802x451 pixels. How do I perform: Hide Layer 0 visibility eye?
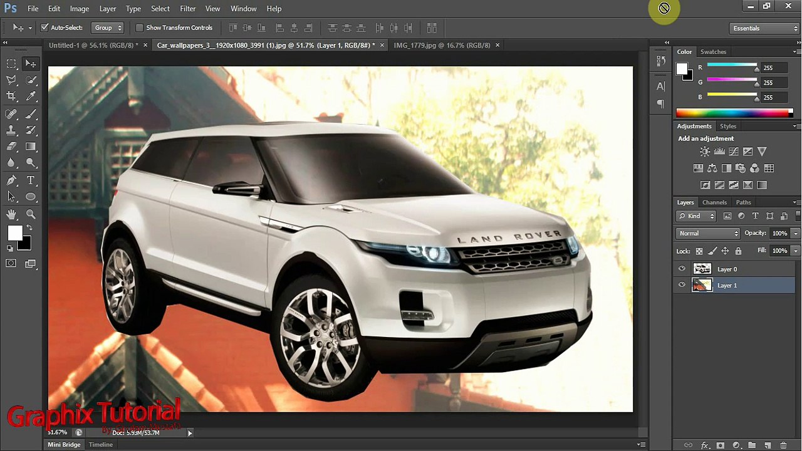click(x=682, y=269)
